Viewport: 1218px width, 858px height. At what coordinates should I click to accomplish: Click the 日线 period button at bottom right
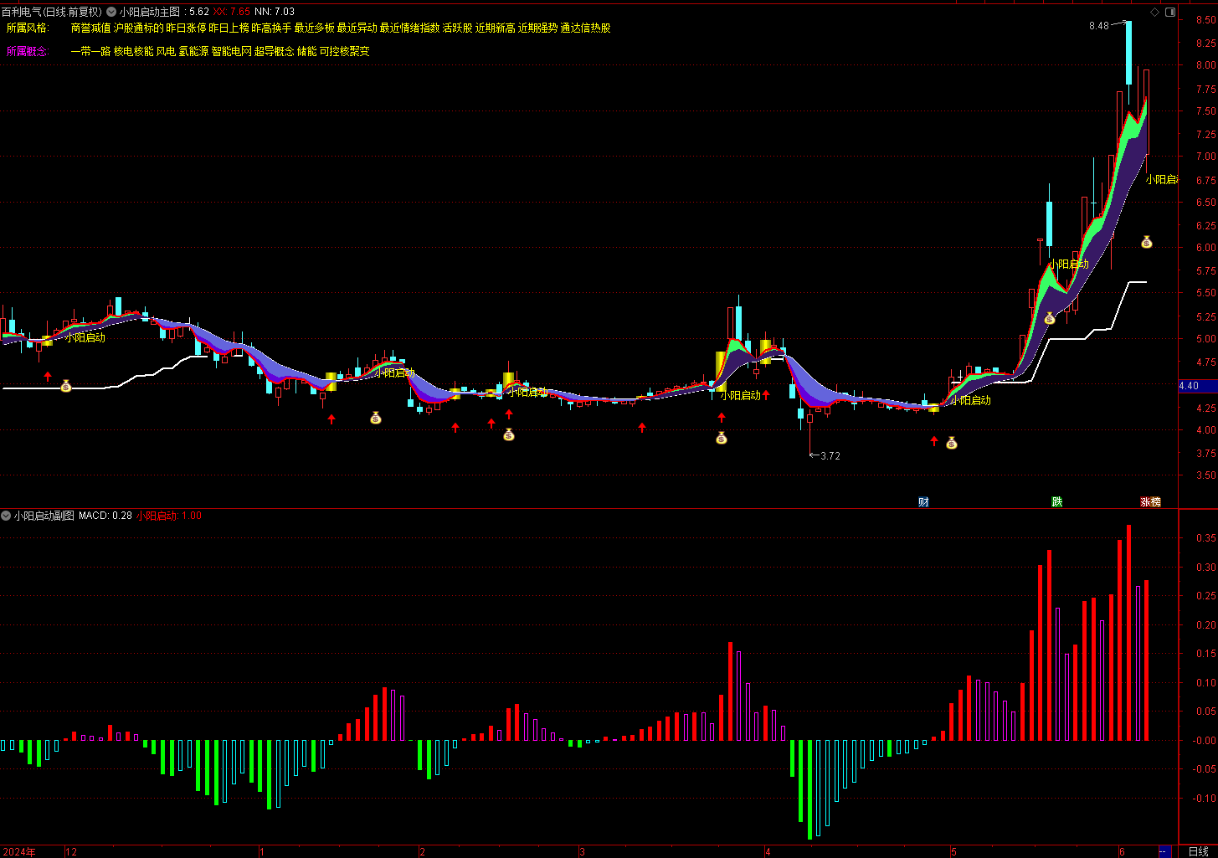[x=1198, y=852]
